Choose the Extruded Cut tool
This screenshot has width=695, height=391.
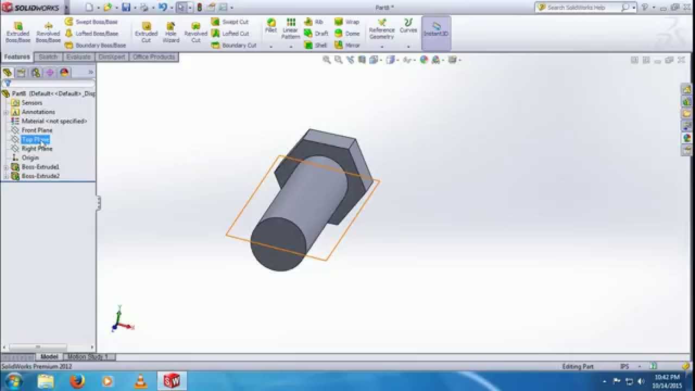pyautogui.click(x=146, y=33)
